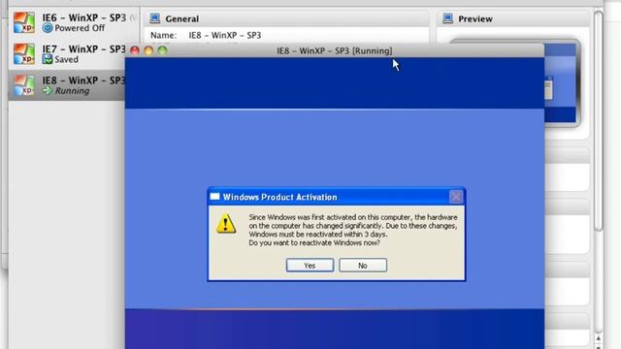Click the VM preview thumbnail
621x349 pixels.
coord(562,83)
